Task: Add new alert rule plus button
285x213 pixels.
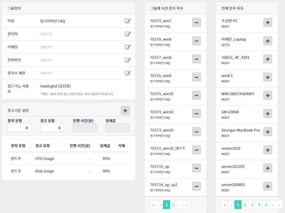Action: click(x=125, y=110)
